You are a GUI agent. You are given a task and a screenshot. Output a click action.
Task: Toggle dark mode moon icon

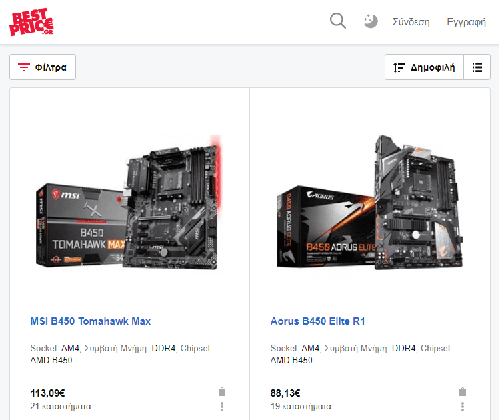(371, 21)
